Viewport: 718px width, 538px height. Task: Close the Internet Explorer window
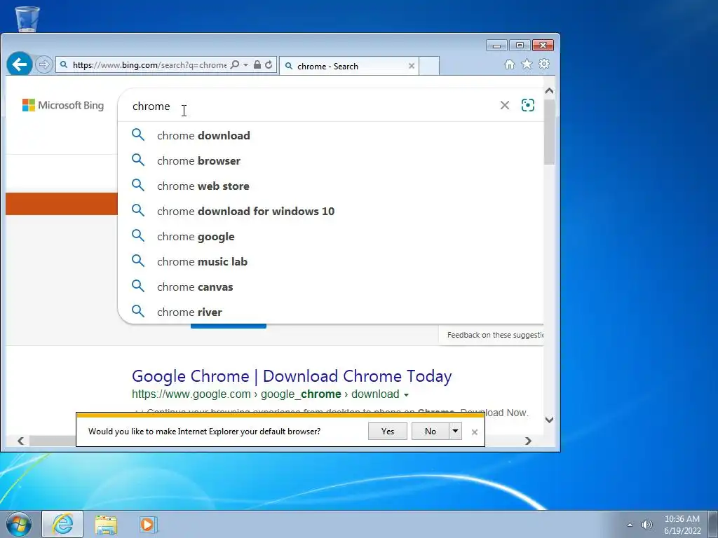pos(543,46)
